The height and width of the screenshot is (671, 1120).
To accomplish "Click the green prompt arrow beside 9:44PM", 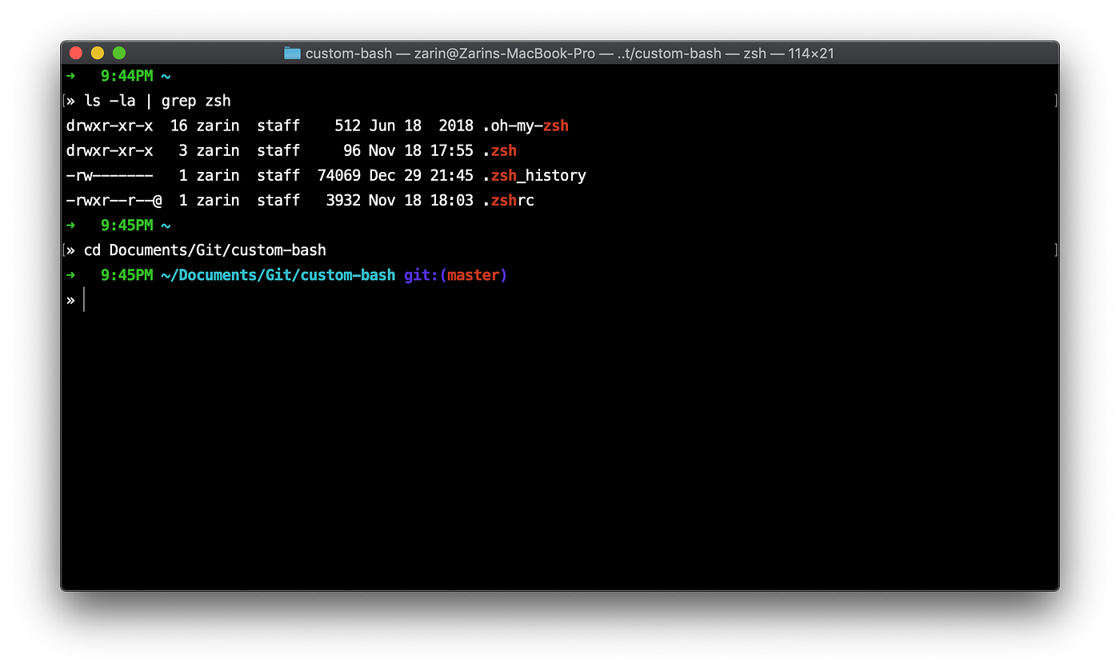I will [x=70, y=75].
